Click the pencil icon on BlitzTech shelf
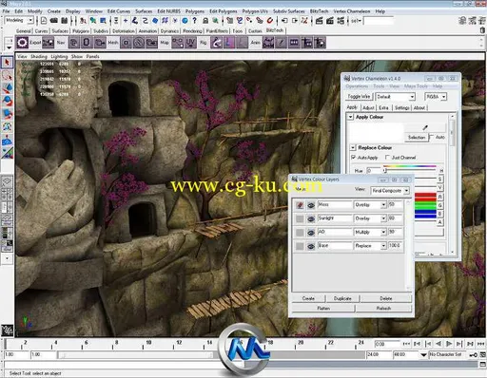 (x=281, y=43)
